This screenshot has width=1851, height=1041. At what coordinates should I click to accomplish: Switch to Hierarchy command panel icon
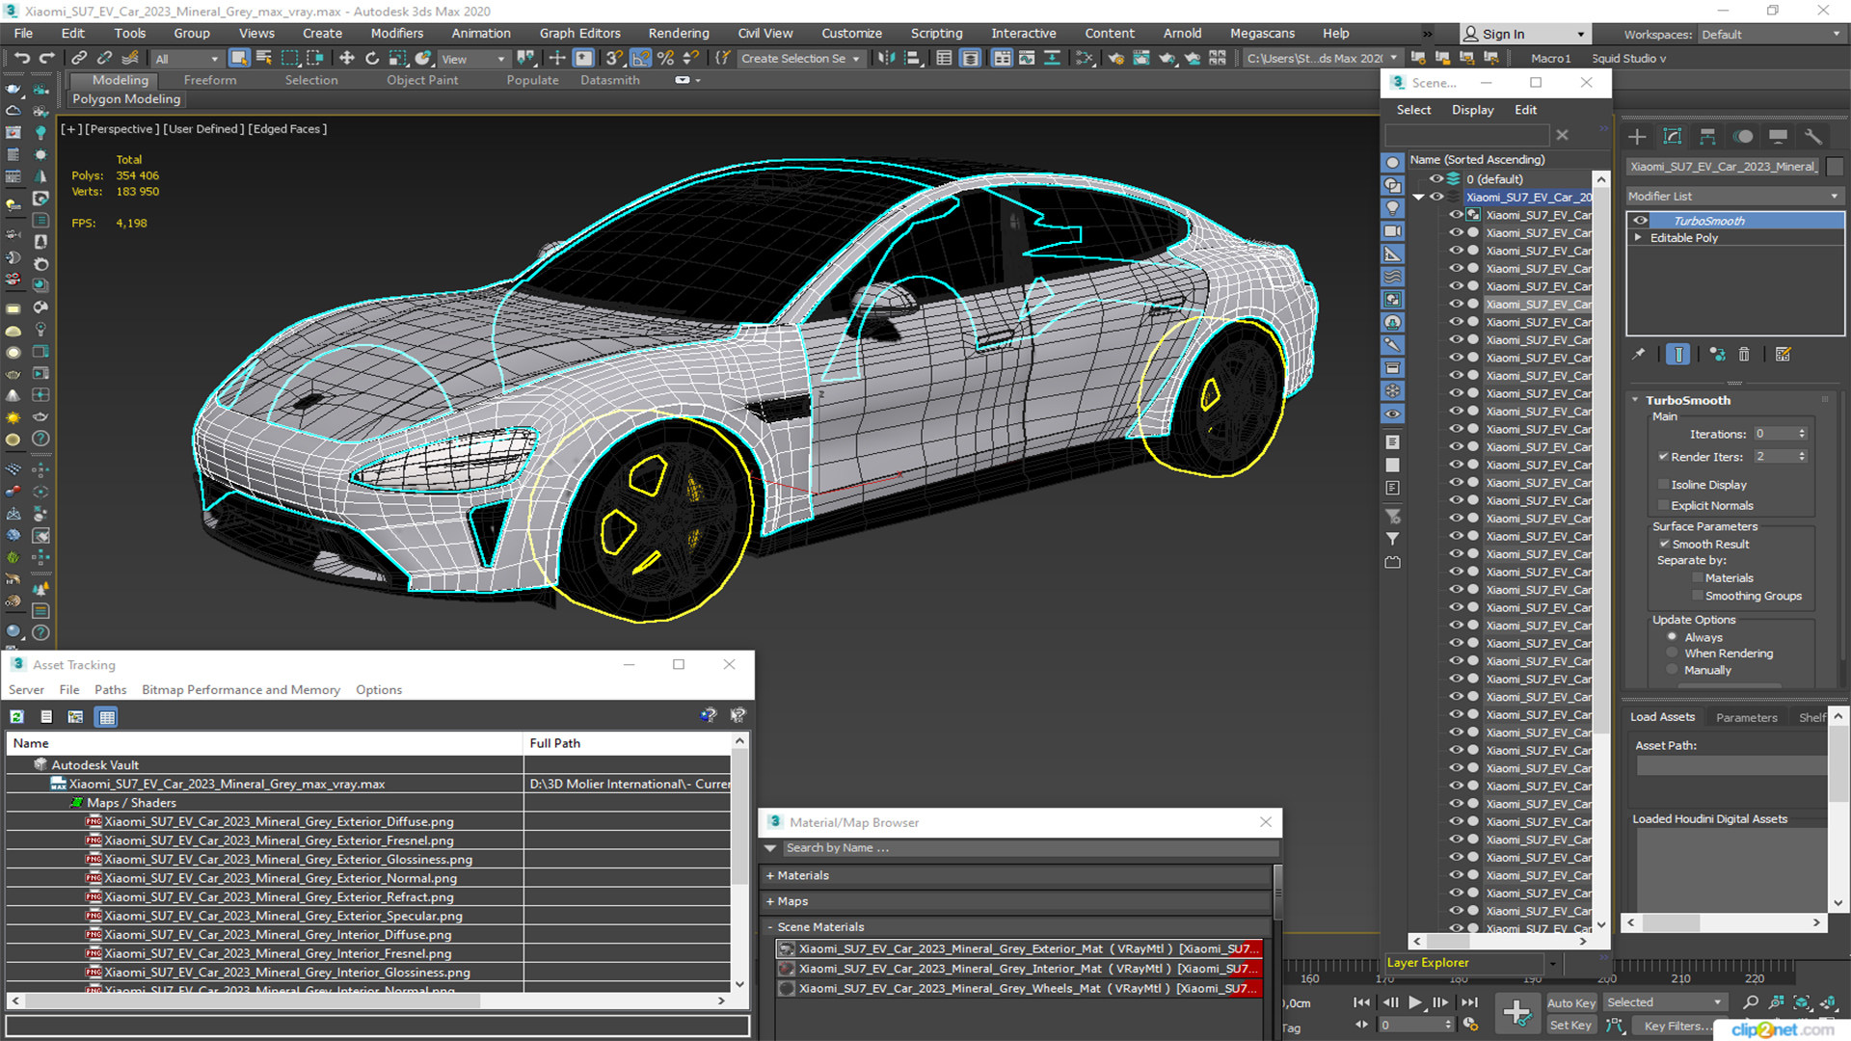(1707, 136)
